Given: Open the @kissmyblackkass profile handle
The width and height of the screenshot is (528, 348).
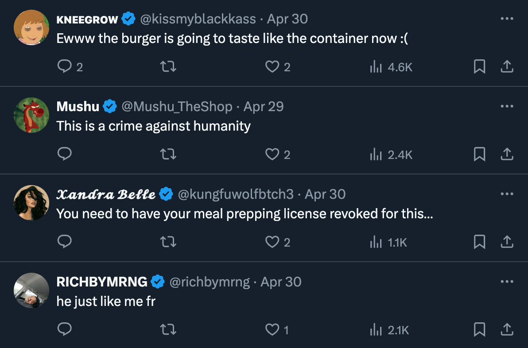Looking at the screenshot, I should coord(198,19).
